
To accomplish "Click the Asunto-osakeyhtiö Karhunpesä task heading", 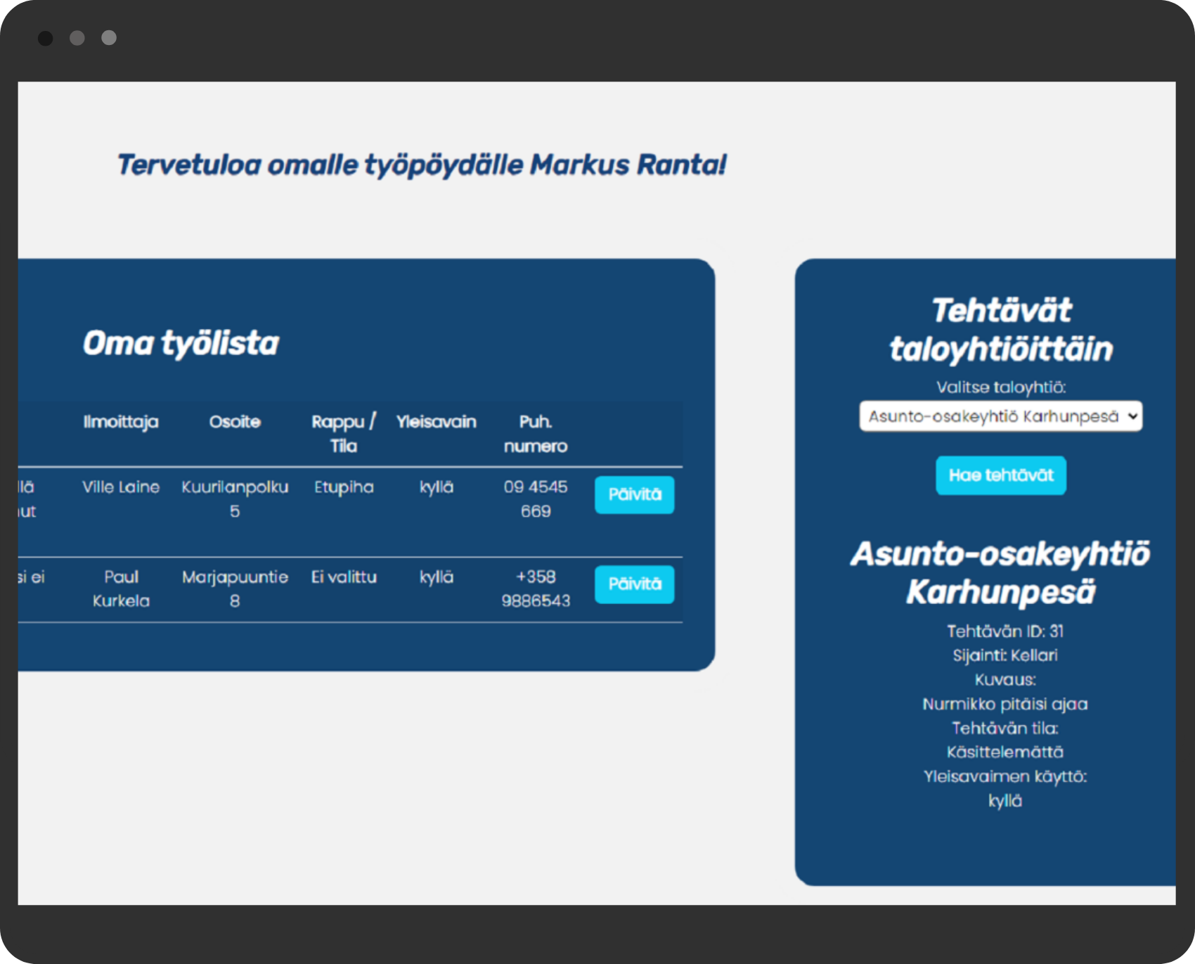I will point(1000,573).
